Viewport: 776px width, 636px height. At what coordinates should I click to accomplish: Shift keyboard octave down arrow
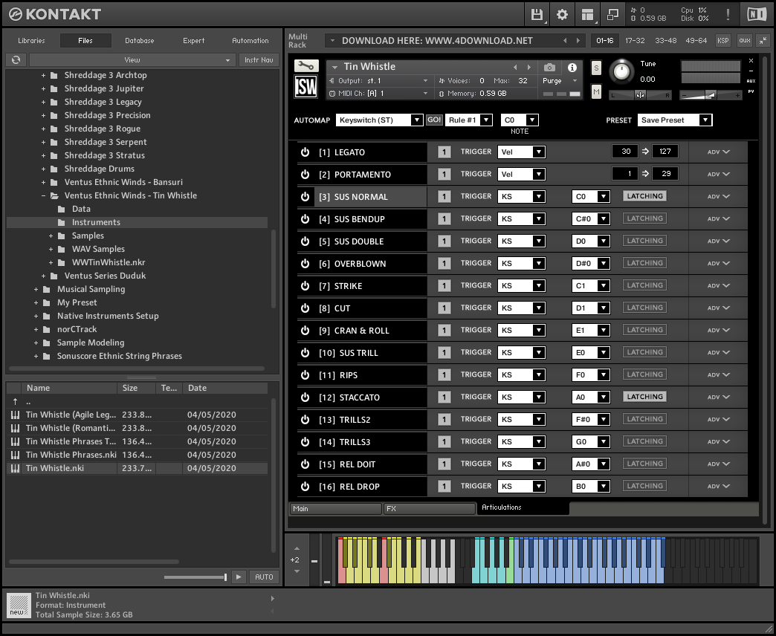click(x=297, y=571)
